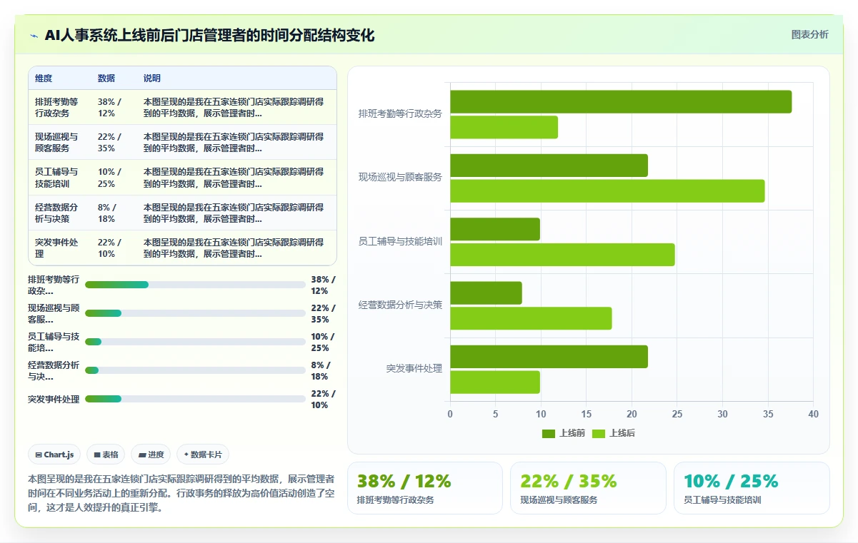Click the 说明 column header
Screen dimensions: 858x543
(x=152, y=78)
